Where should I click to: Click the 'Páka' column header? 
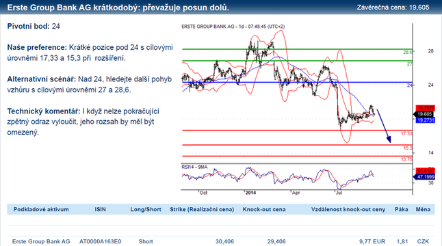[x=402, y=209]
